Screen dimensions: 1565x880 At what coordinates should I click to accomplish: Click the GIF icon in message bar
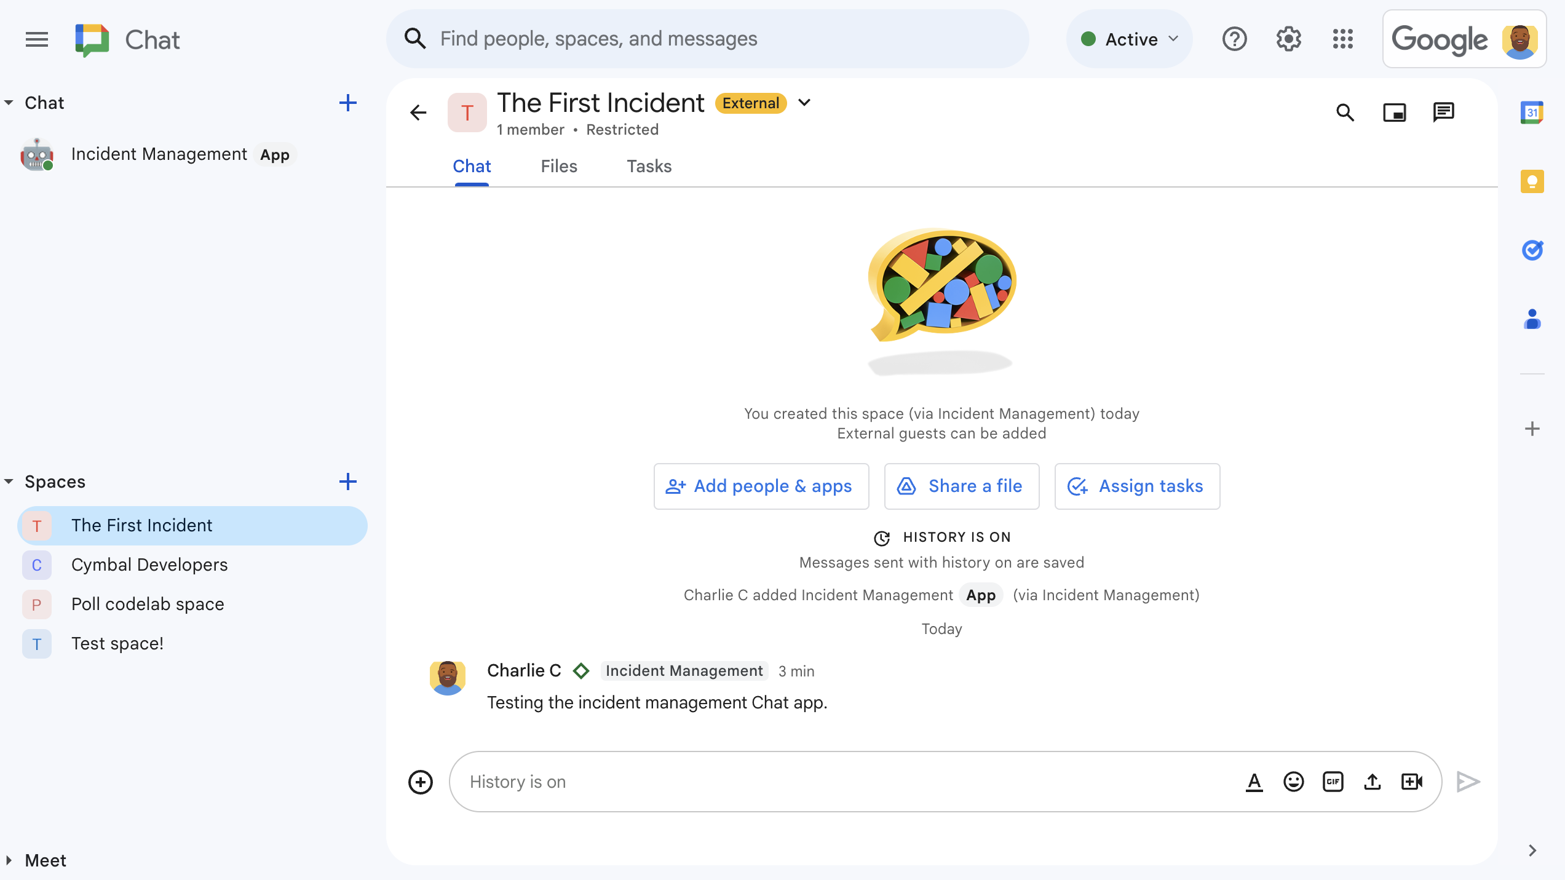coord(1333,781)
